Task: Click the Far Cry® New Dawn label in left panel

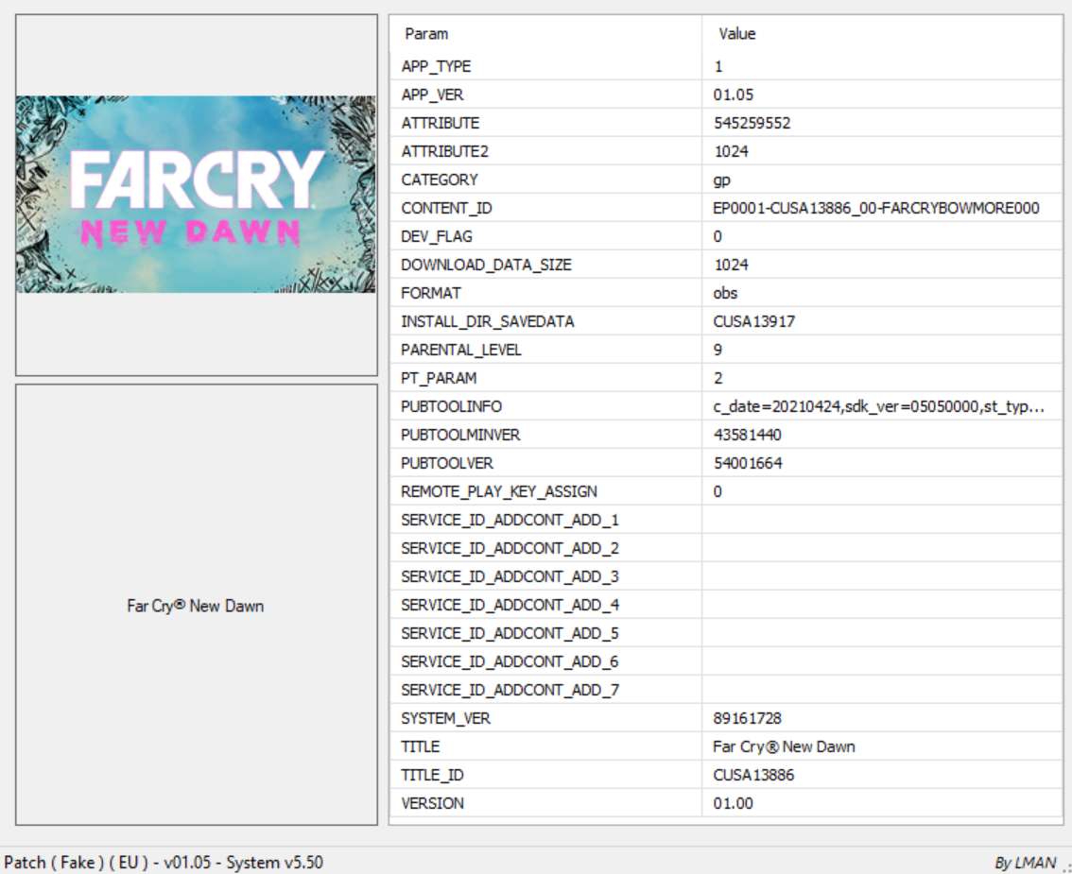Action: click(x=196, y=606)
